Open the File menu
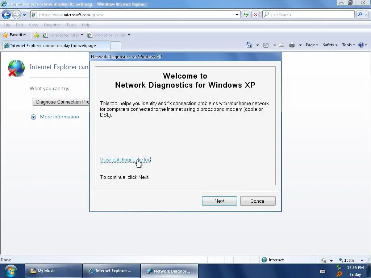Screen dimensions: 371x278 coord(7,25)
